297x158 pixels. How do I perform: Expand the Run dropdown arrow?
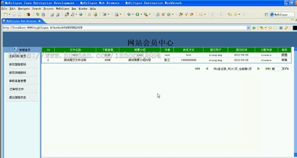[141, 15]
